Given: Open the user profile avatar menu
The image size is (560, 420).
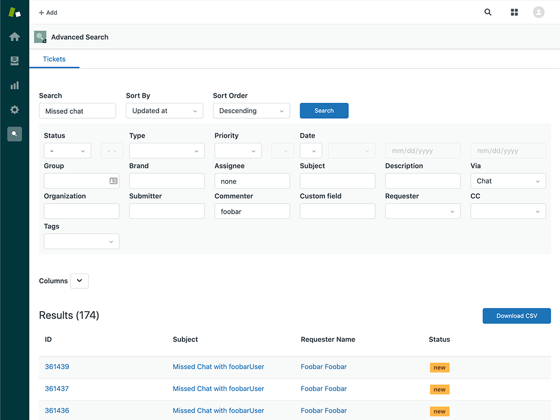Looking at the screenshot, I should tap(538, 12).
